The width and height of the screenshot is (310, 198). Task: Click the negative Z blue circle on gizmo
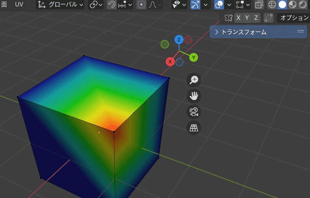[x=179, y=62]
